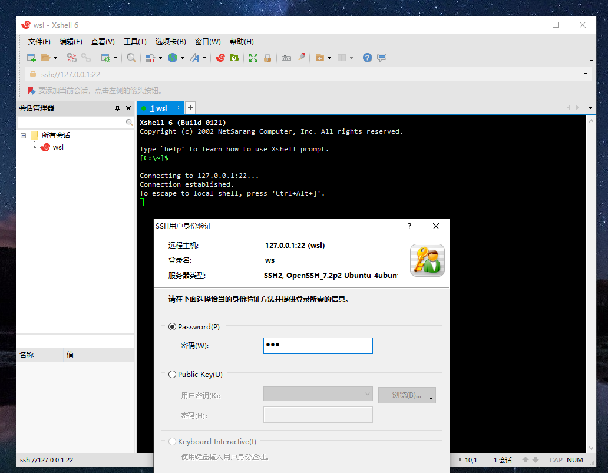Click the blue Help question mark icon
Viewport: 608px width, 473px height.
368,58
